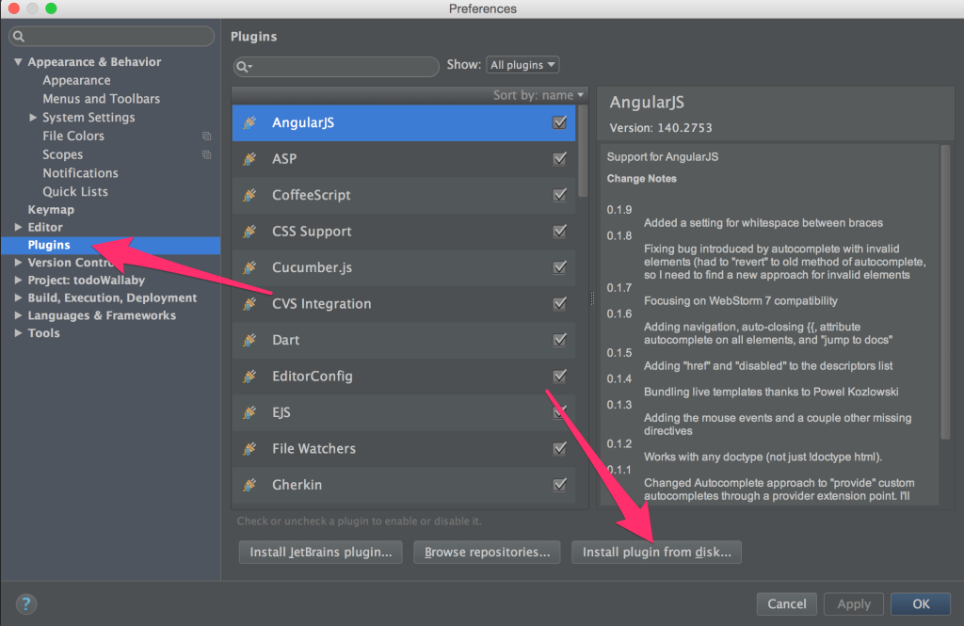This screenshot has width=964, height=626.
Task: Select Appearance in settings tree
Action: pos(76,81)
